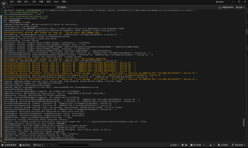
Task: Click the 'LogContentBundle: Generating Streaming' log line
Action: pyautogui.click(x=45, y=126)
